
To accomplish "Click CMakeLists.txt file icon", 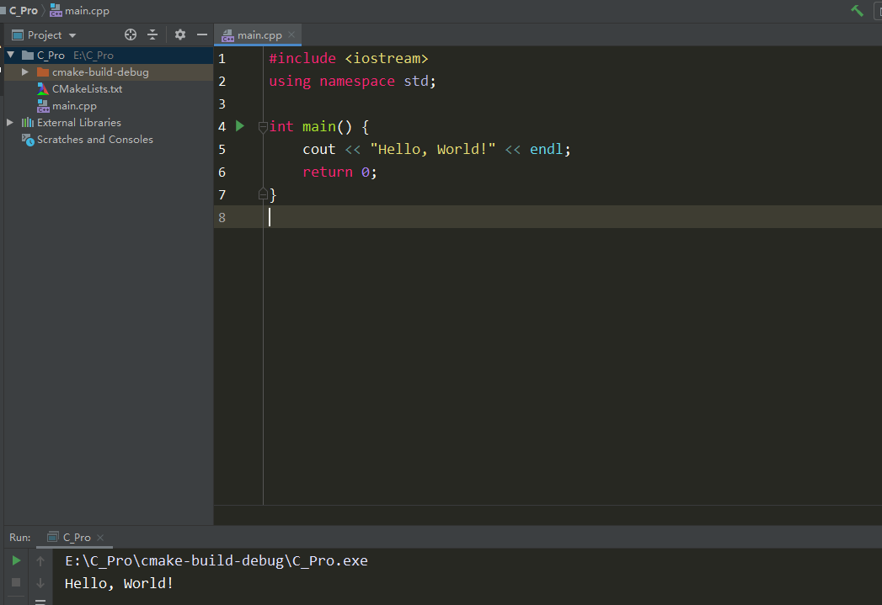I will coord(43,88).
